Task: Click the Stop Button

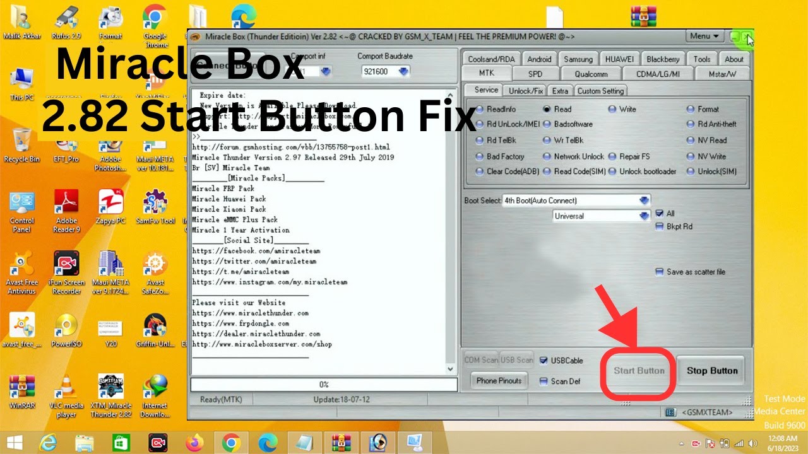Action: (712, 371)
